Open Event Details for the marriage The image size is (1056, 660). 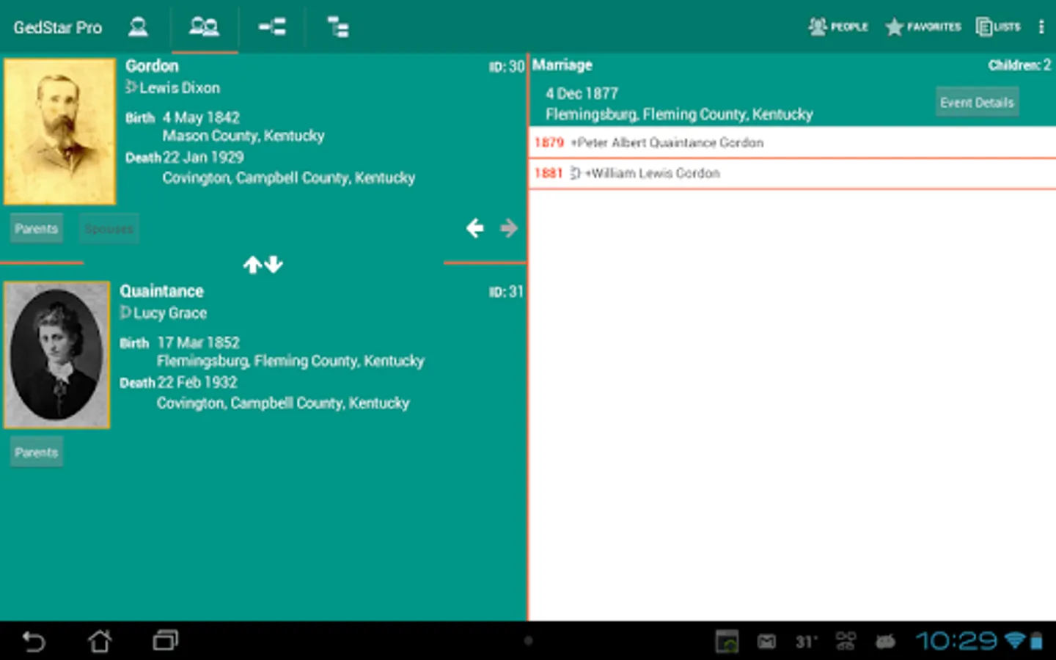click(x=977, y=103)
